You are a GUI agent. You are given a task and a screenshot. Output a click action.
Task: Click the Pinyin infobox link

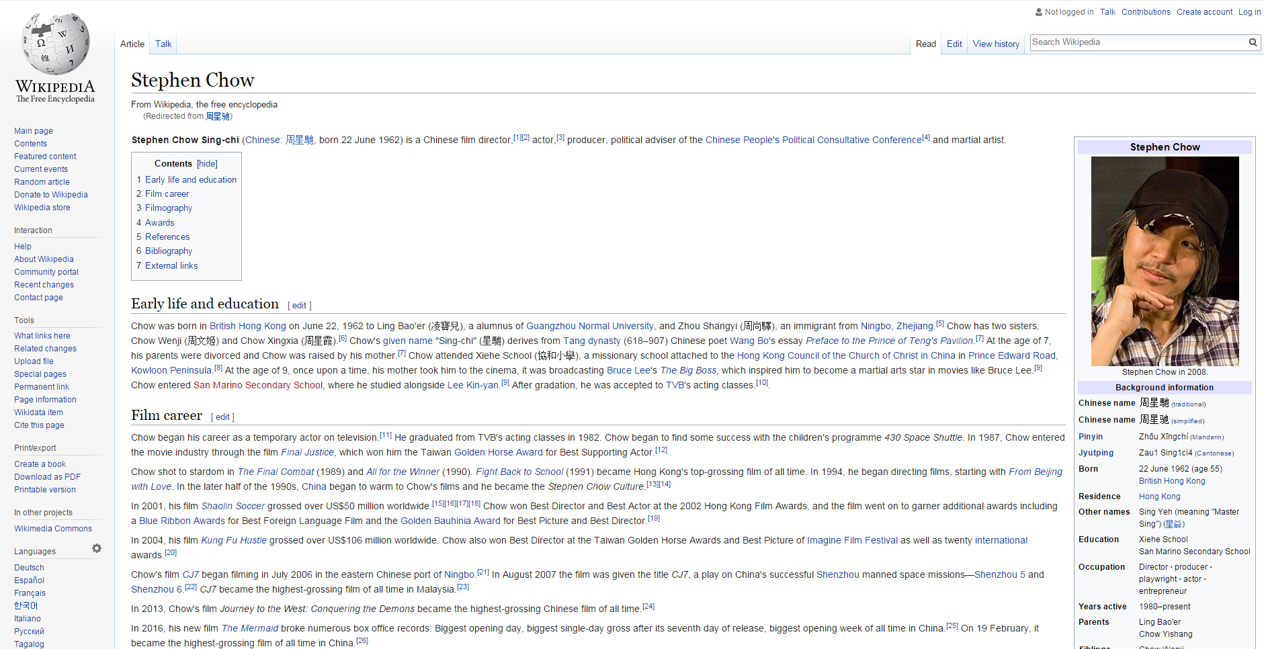pyautogui.click(x=1091, y=437)
